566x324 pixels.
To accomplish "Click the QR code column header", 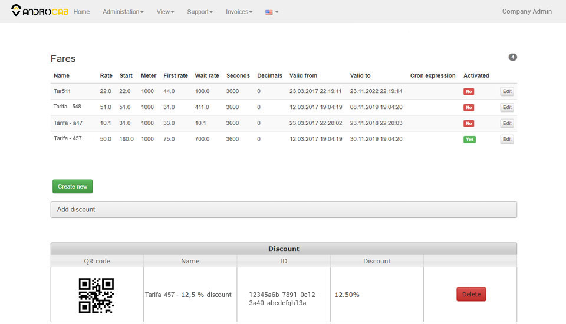I will click(97, 261).
